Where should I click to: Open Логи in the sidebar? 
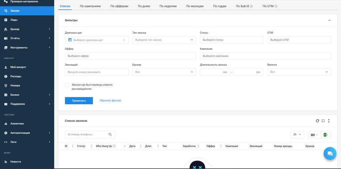click(x=27, y=142)
